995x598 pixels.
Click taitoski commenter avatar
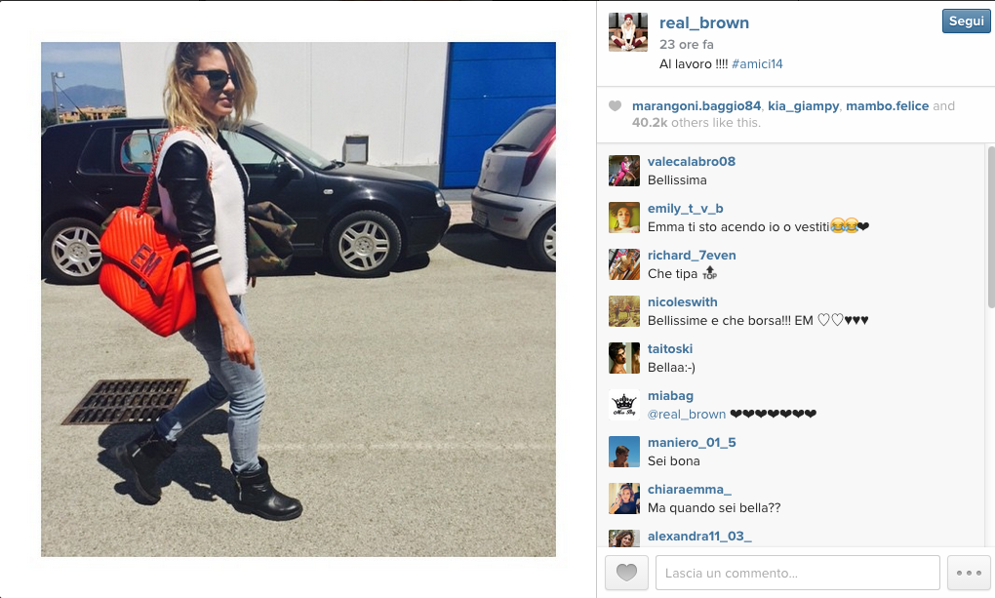pos(623,358)
